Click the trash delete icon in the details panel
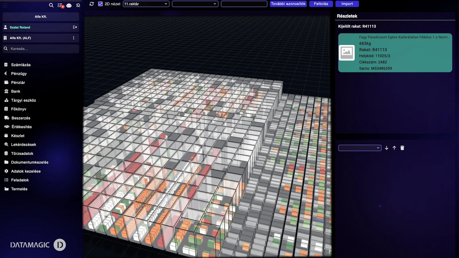This screenshot has width=459, height=258. pyautogui.click(x=402, y=148)
